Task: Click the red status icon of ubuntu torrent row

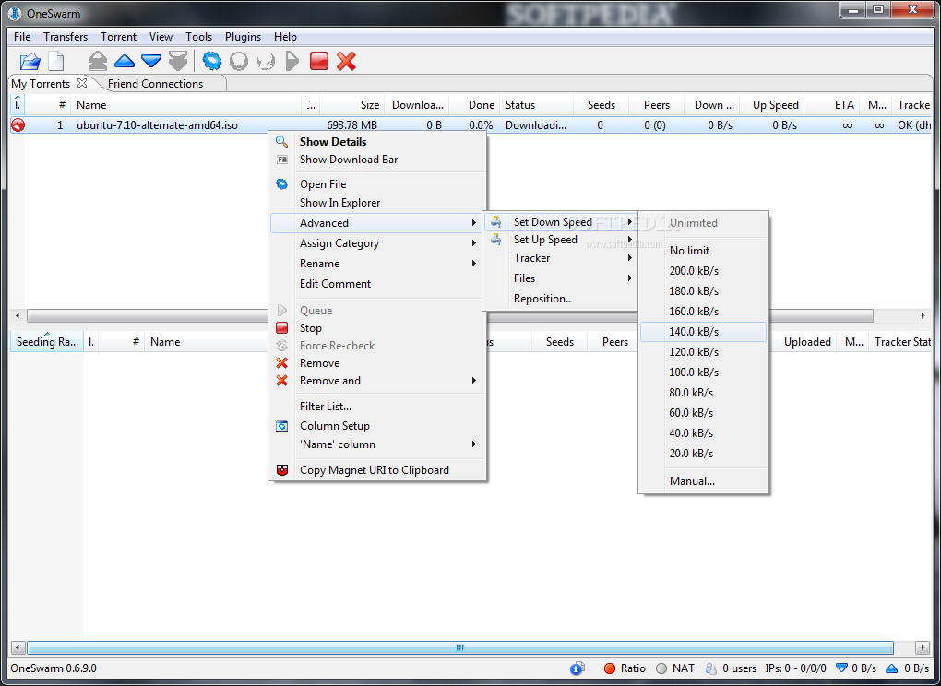Action: [x=18, y=125]
